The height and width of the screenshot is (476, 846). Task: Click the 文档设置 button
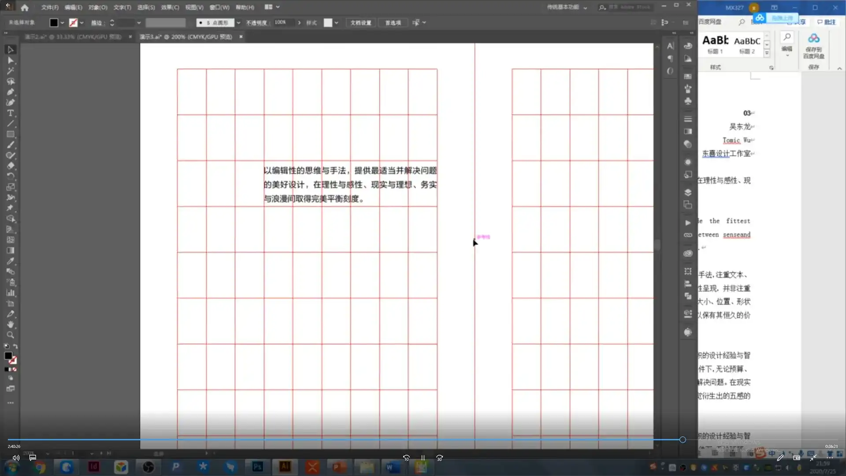pyautogui.click(x=360, y=22)
